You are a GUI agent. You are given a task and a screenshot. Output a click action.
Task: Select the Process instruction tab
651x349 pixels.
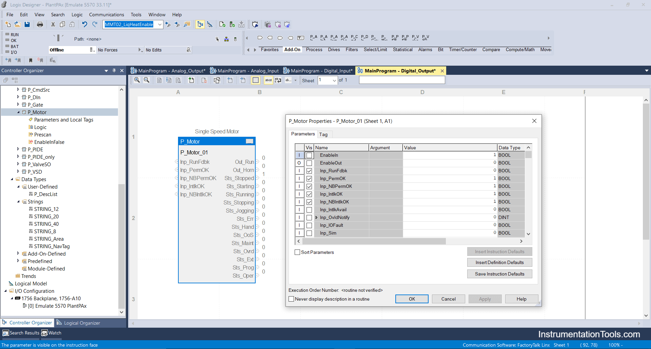click(314, 49)
